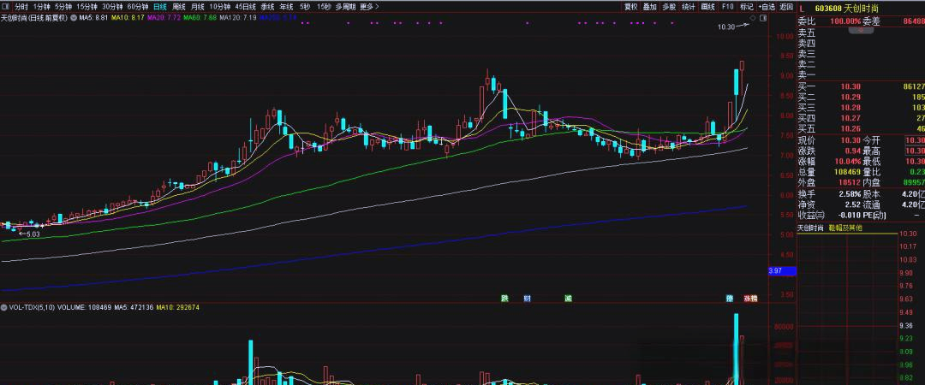Open the indicator dropdown next to 前复权
The height and width of the screenshot is (385, 925).
pos(73,18)
